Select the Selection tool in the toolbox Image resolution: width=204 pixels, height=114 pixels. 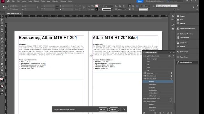(x=2, y=16)
